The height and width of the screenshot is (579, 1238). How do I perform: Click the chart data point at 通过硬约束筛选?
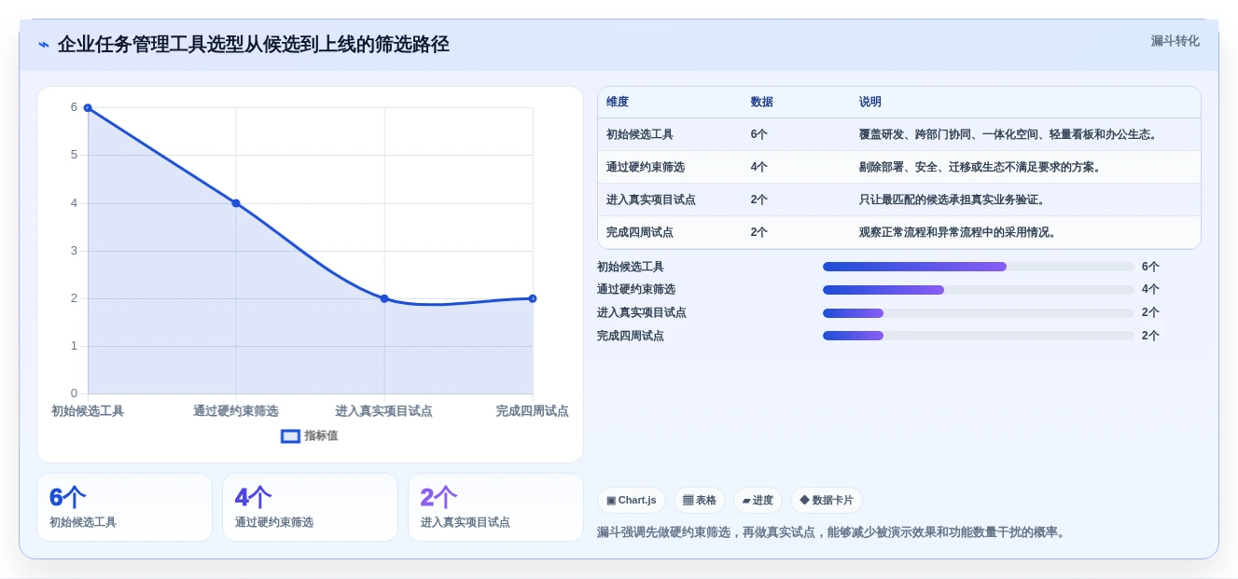pyautogui.click(x=236, y=203)
